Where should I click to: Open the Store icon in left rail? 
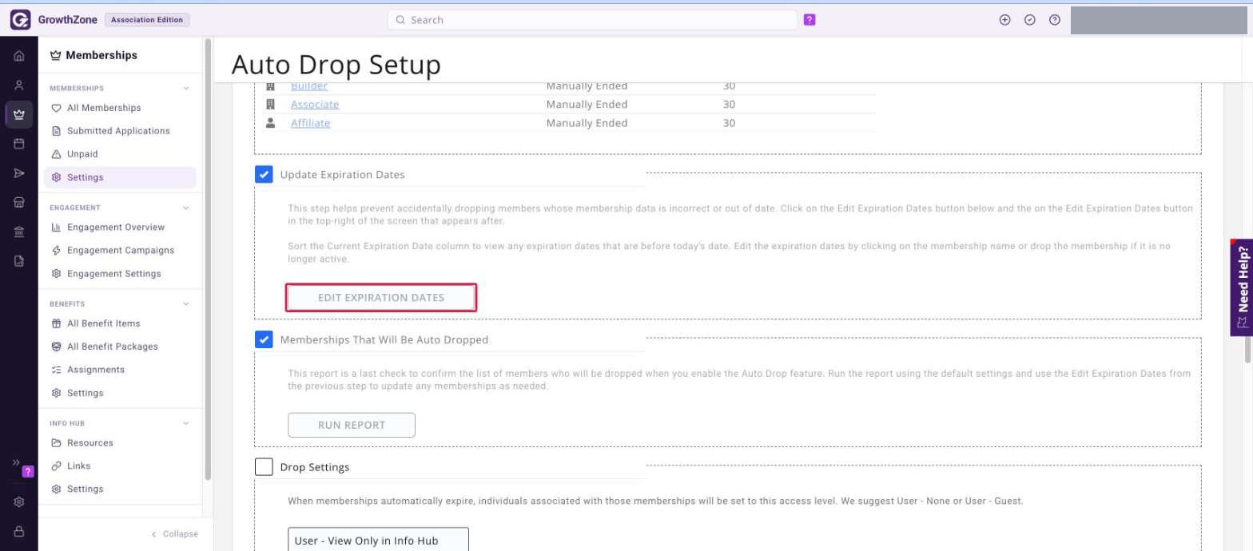coord(19,203)
